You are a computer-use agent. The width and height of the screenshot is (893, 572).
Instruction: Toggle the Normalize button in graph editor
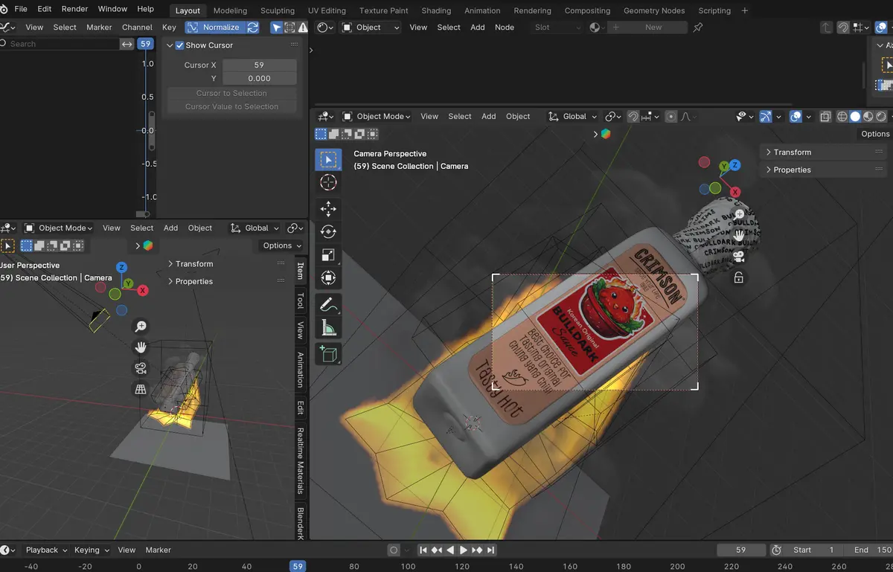214,28
